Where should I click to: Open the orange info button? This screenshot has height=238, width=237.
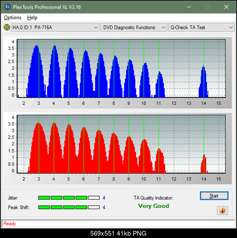[x=222, y=211]
